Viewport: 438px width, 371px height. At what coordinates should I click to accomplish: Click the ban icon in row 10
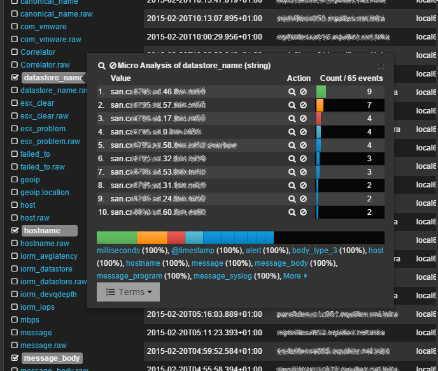coord(303,212)
